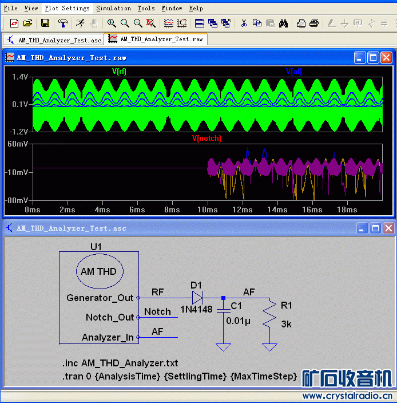Image resolution: width=397 pixels, height=403 pixels.
Task: Click the Print icon
Action: point(314,23)
